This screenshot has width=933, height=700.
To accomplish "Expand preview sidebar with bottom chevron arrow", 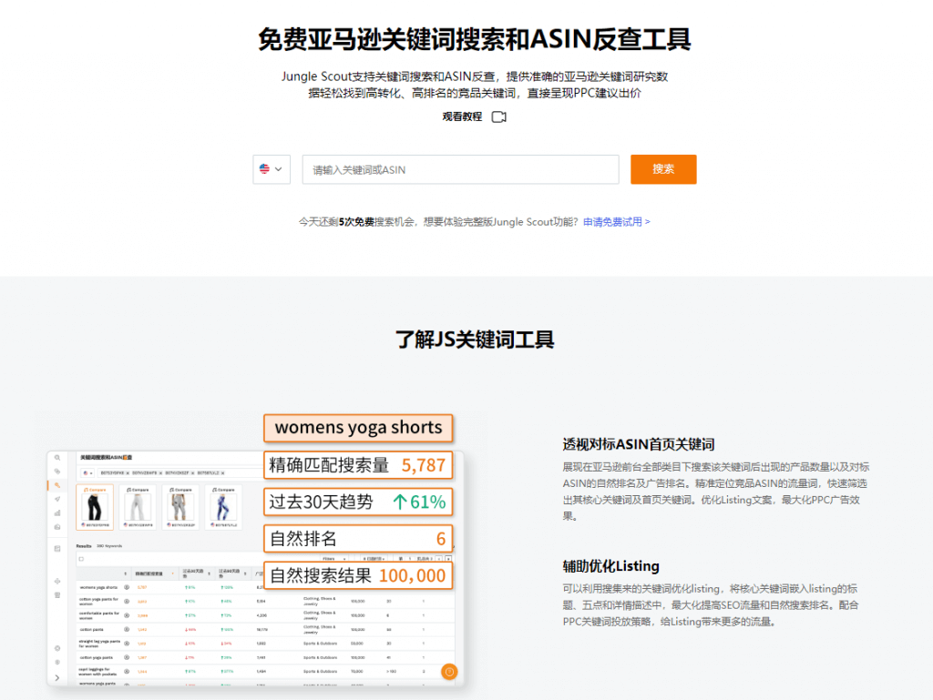I will (x=57, y=677).
